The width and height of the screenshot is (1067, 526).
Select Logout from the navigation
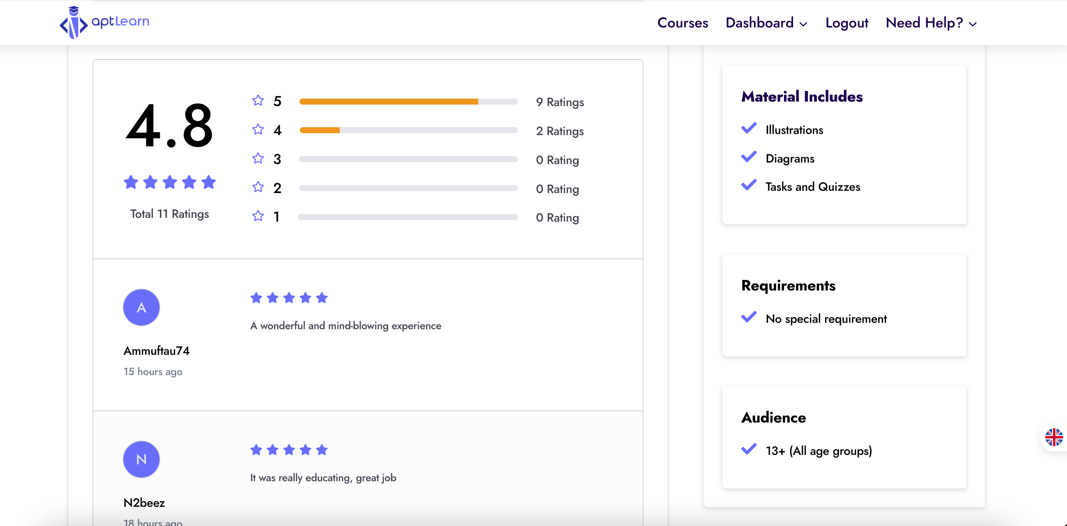(847, 23)
